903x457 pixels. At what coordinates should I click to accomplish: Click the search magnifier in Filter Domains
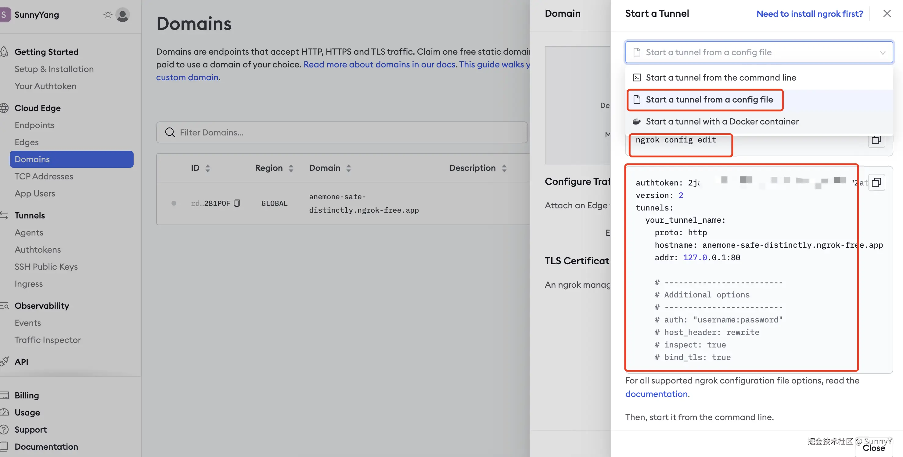(170, 132)
